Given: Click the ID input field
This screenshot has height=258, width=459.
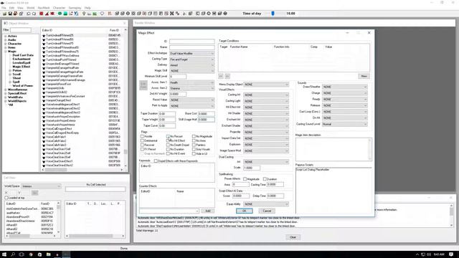Looking at the screenshot, I should 191,42.
